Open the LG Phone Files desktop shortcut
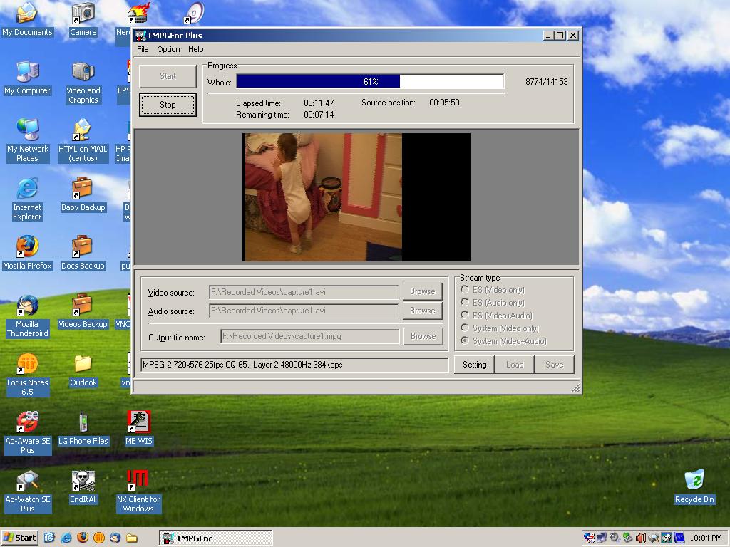 pyautogui.click(x=83, y=428)
